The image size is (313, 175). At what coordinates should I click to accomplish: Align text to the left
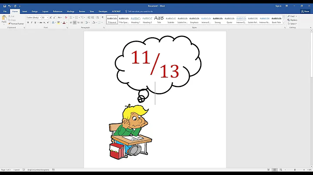[x=71, y=23]
